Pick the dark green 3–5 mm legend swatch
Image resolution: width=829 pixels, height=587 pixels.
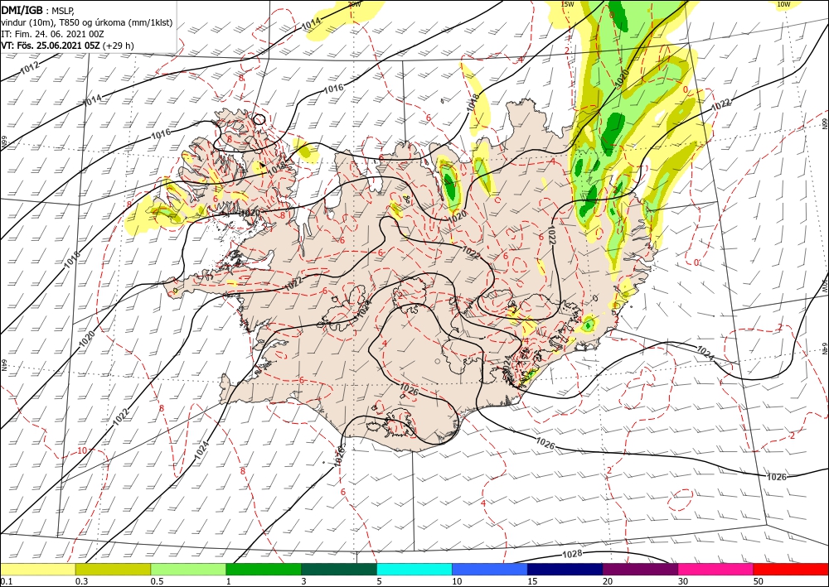click(x=339, y=570)
